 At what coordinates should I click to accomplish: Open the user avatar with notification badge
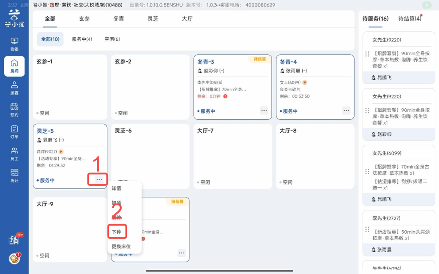pos(15,258)
